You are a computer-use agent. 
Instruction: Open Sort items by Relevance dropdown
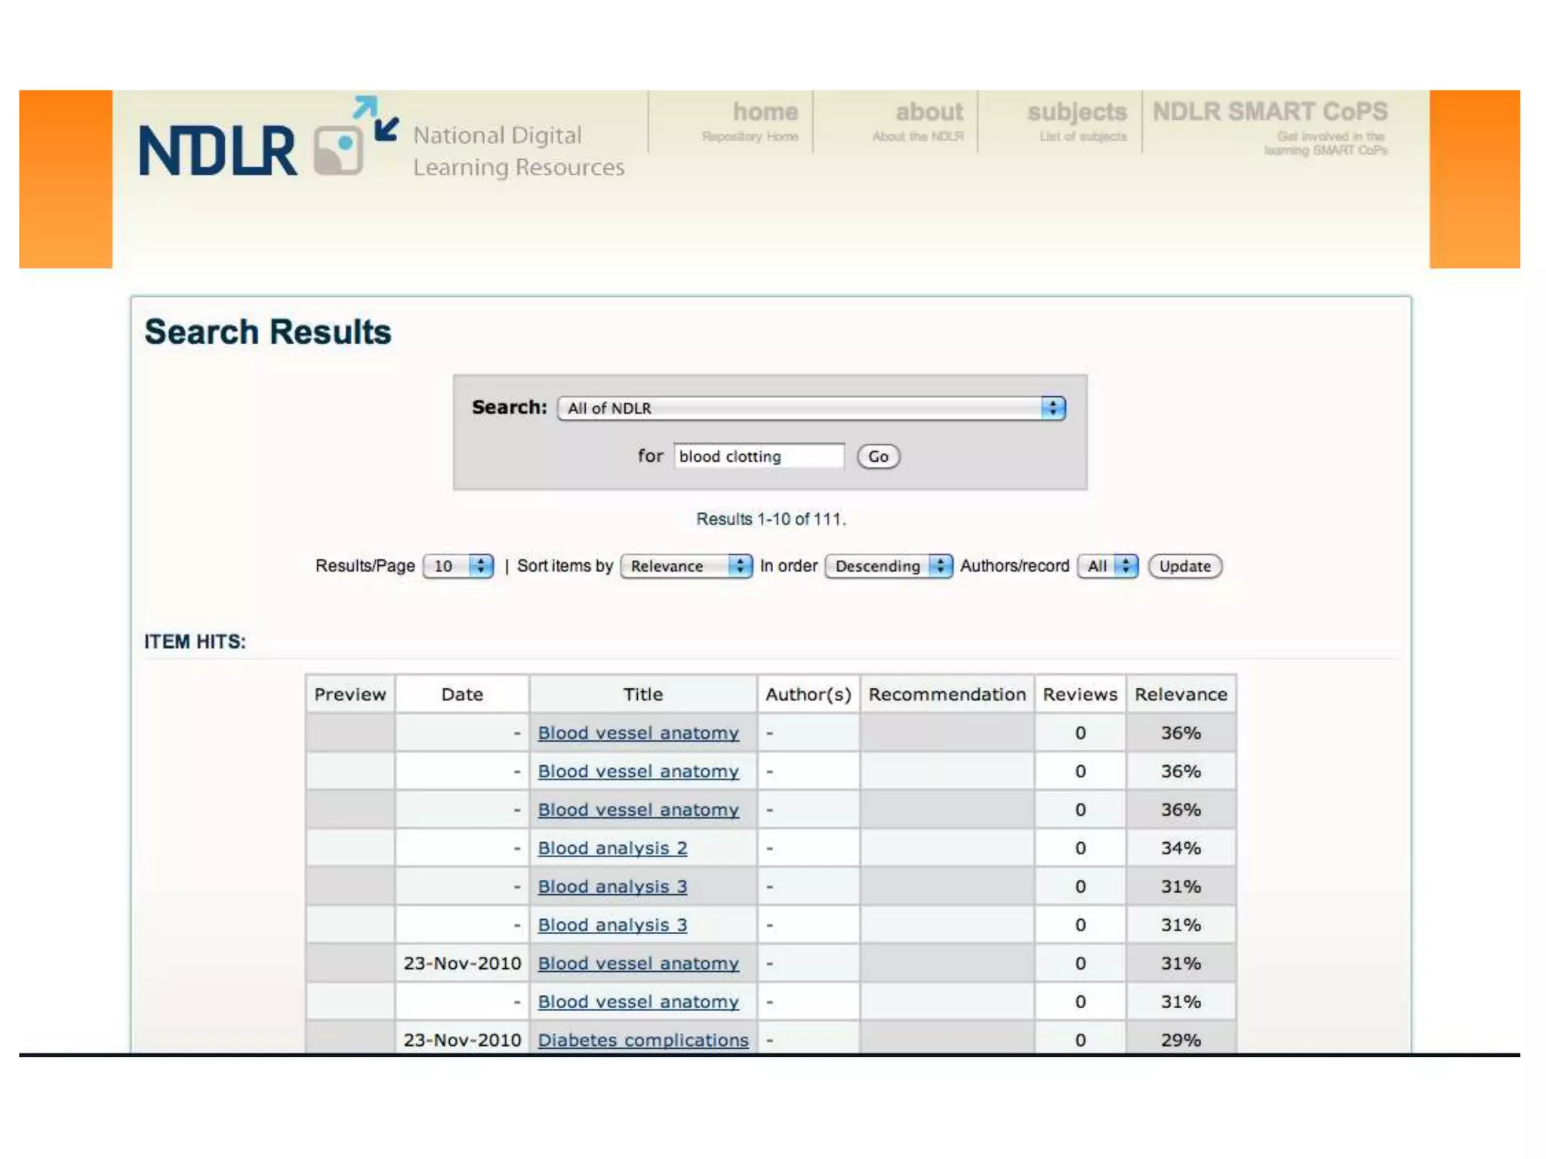click(x=685, y=566)
